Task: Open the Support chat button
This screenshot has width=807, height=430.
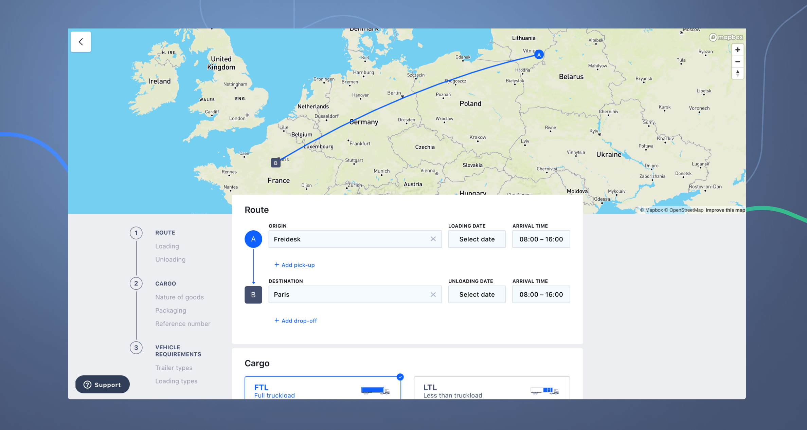Action: (102, 385)
